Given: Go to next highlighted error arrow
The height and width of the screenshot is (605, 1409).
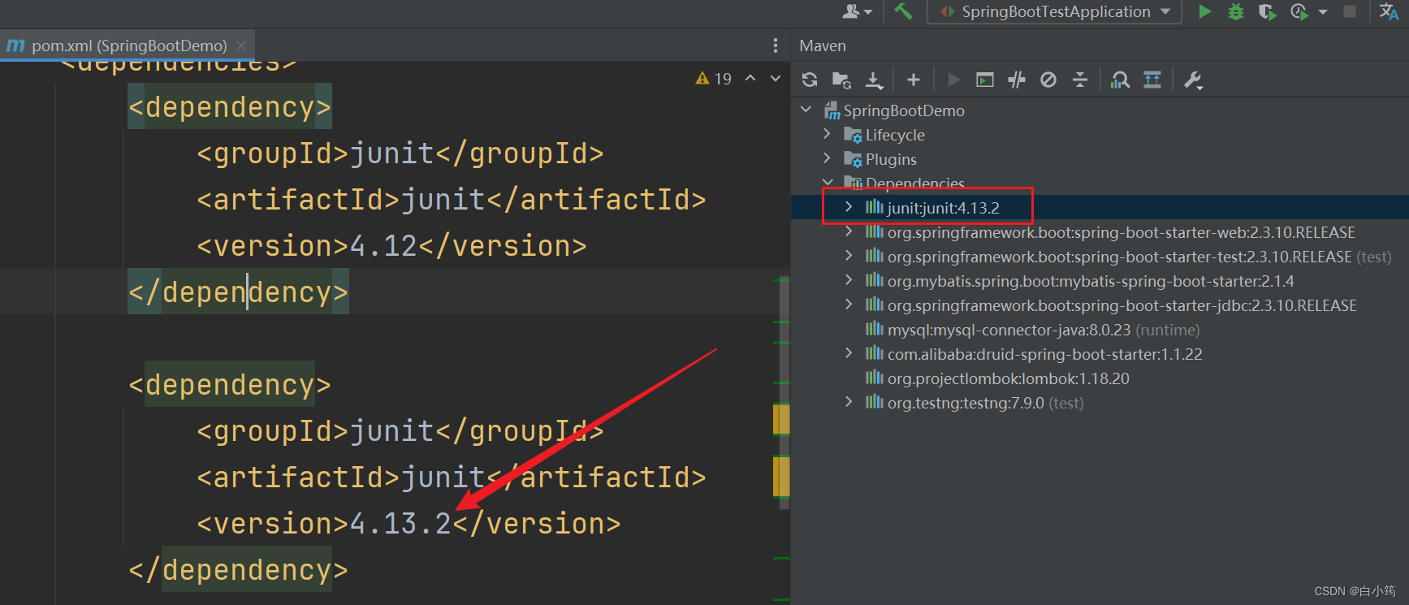Looking at the screenshot, I should click(x=776, y=78).
